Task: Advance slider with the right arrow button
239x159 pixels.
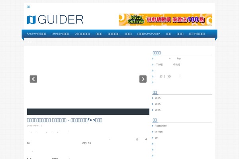Action: click(x=143, y=79)
